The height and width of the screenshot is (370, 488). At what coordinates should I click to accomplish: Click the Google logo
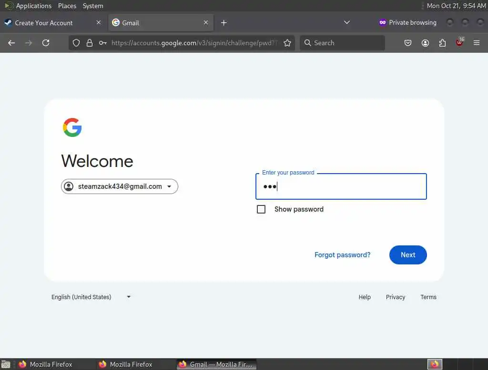click(x=72, y=127)
